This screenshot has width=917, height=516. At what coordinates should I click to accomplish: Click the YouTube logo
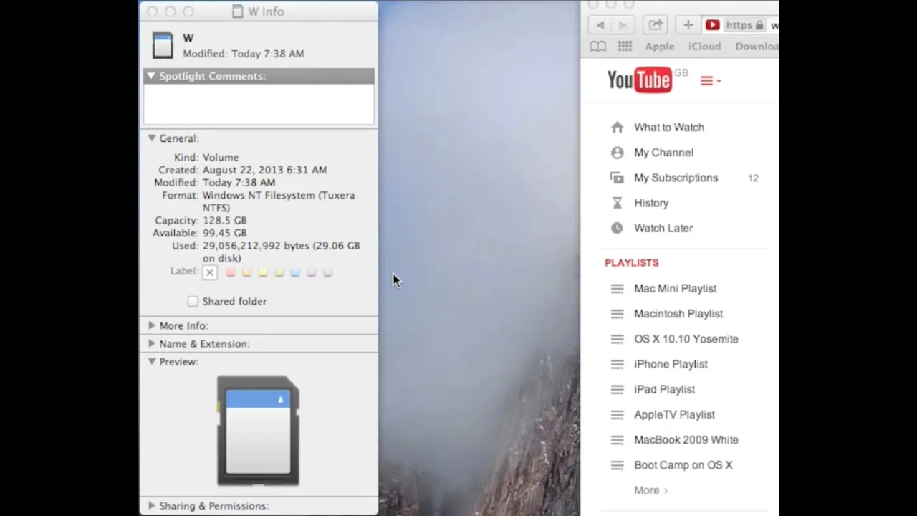[639, 80]
